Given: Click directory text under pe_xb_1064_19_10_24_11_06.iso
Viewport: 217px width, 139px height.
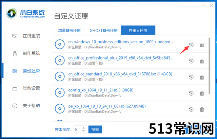Looking at the screenshot, I should coord(95,112).
